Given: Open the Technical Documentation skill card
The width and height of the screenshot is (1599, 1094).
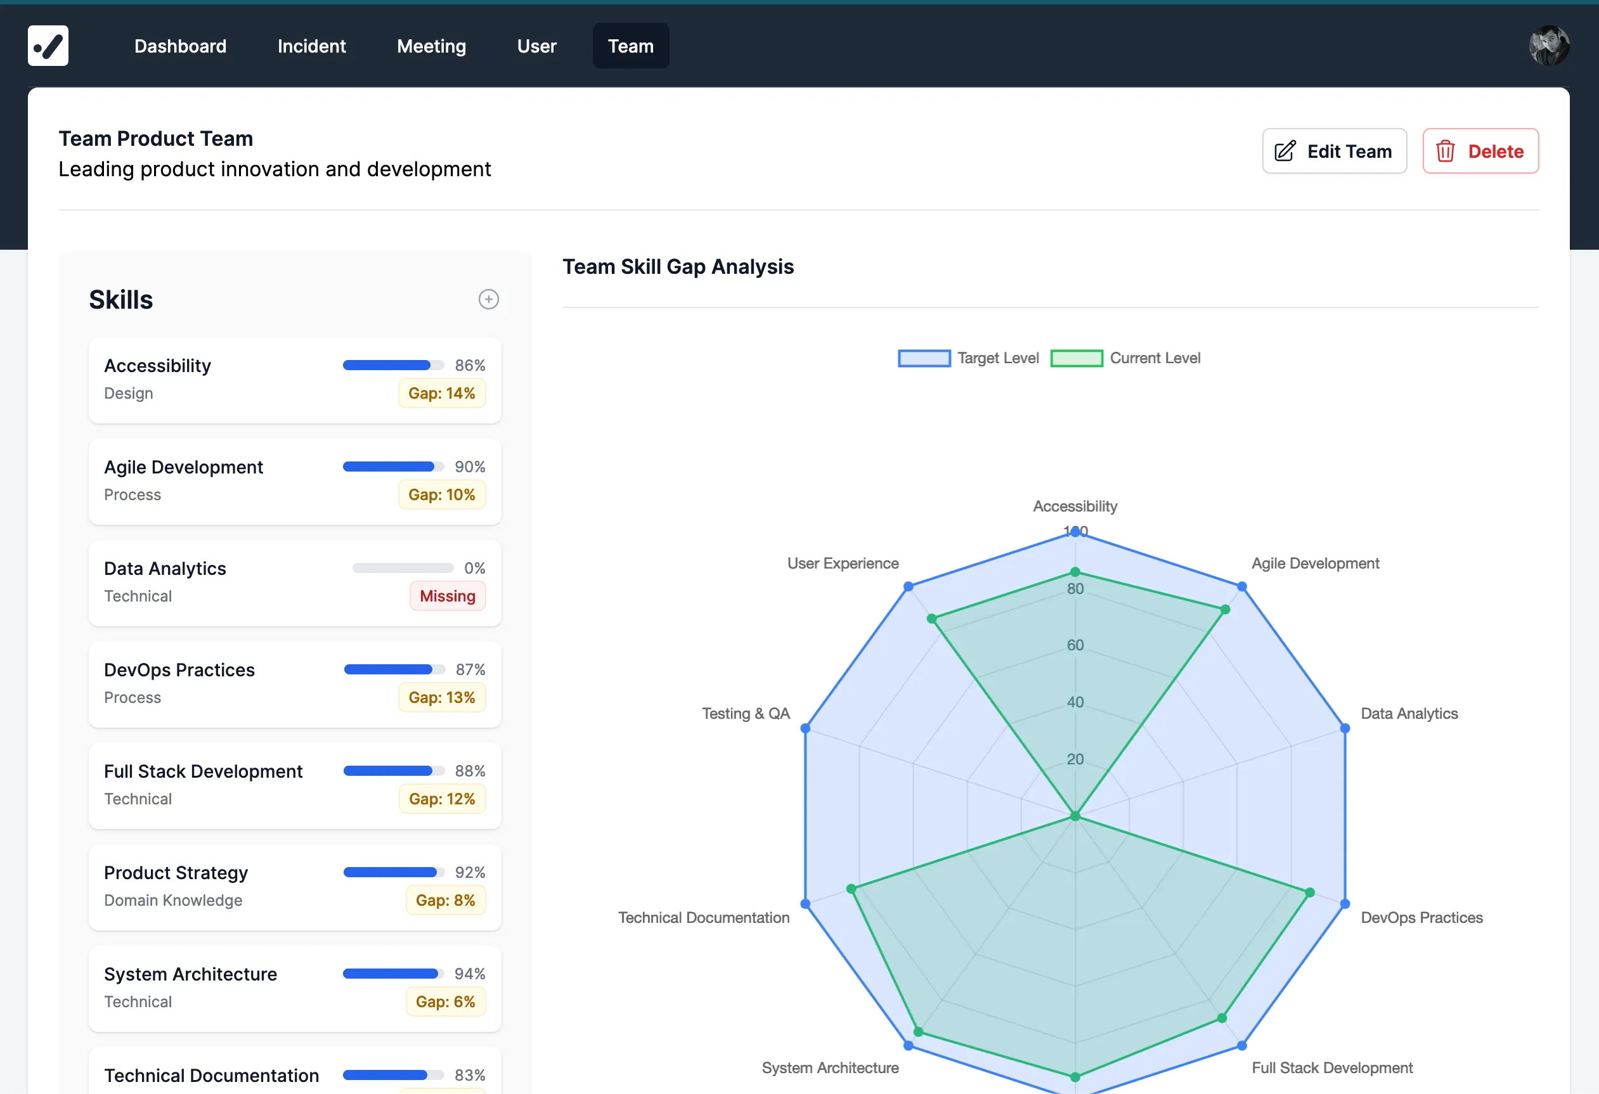Looking at the screenshot, I should (x=295, y=1071).
